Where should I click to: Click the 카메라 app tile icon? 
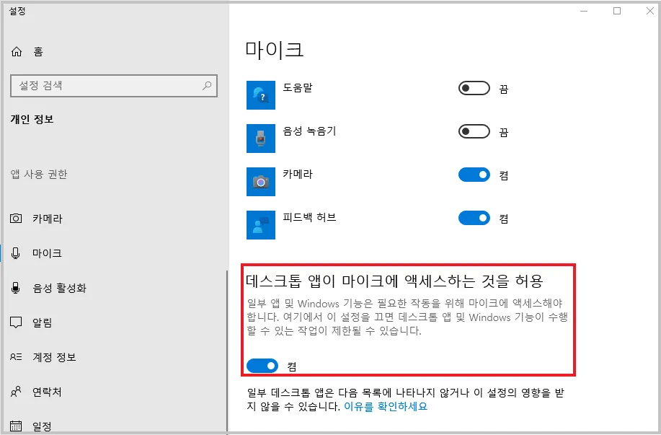click(260, 181)
